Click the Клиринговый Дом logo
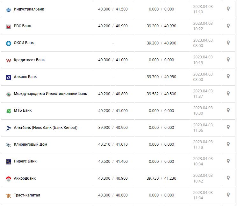Image resolution: width=237 pixels, height=206 pixels. point(9,145)
